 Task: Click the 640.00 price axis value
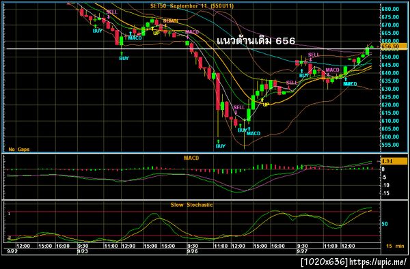click(x=390, y=73)
